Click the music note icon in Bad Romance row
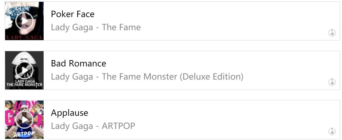 pyautogui.click(x=332, y=82)
